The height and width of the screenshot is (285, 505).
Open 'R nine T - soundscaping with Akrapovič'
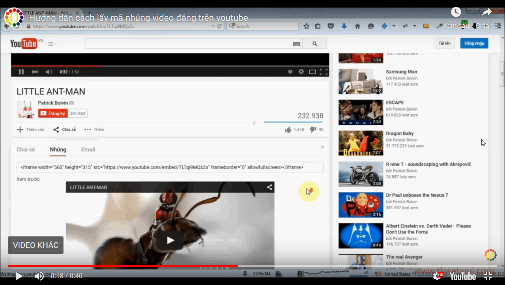coord(429,164)
